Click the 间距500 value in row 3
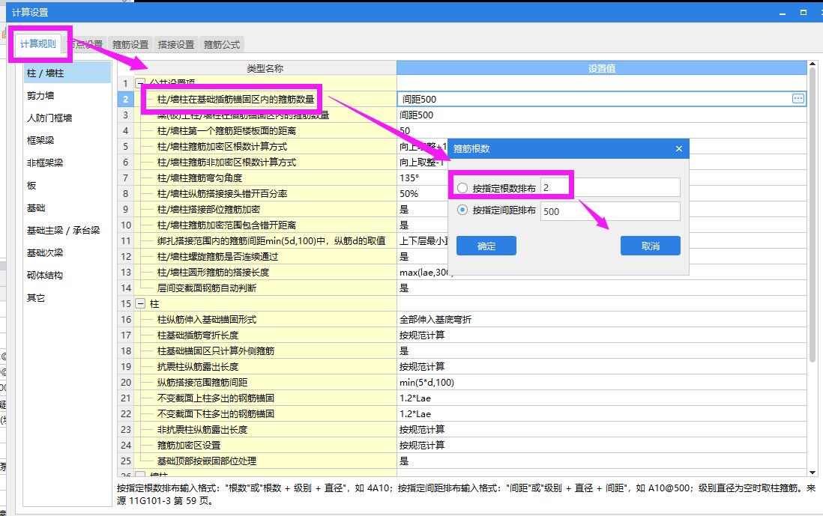The height and width of the screenshot is (516, 823). pos(601,115)
